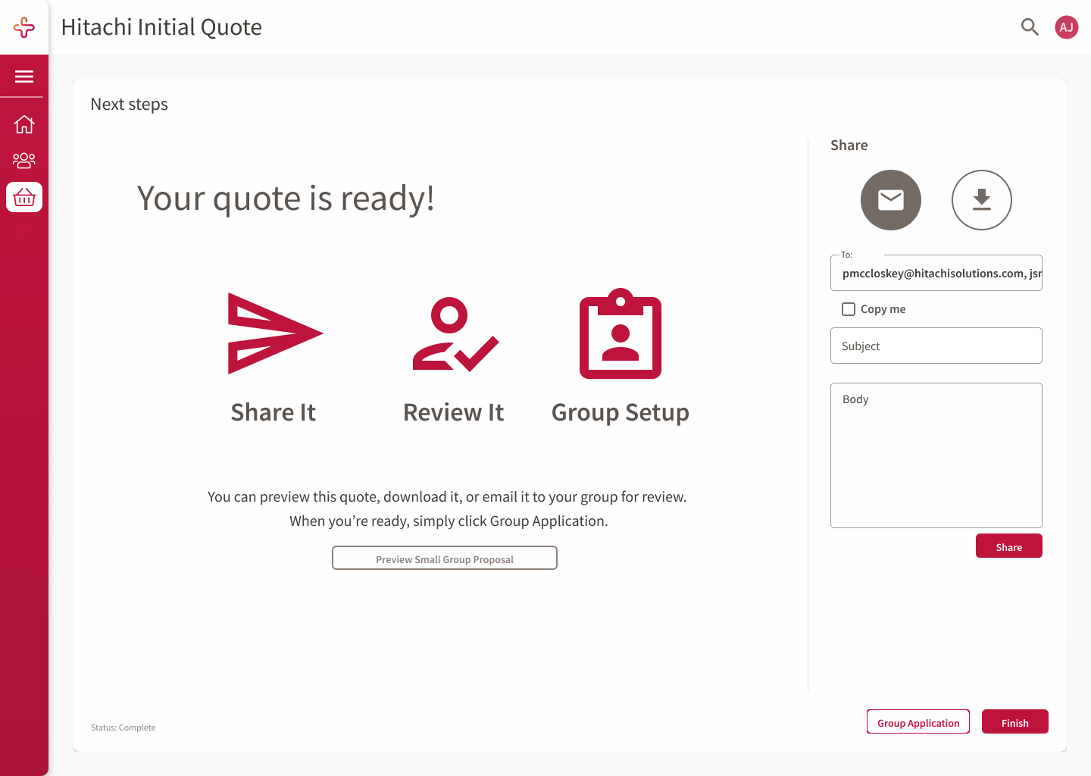
Task: Click the Share panel heading
Action: coord(849,145)
